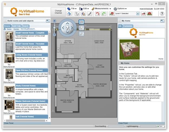The width and height of the screenshot is (169, 132).
Task: Switch to 2D floor plan view
Action: (81, 22)
